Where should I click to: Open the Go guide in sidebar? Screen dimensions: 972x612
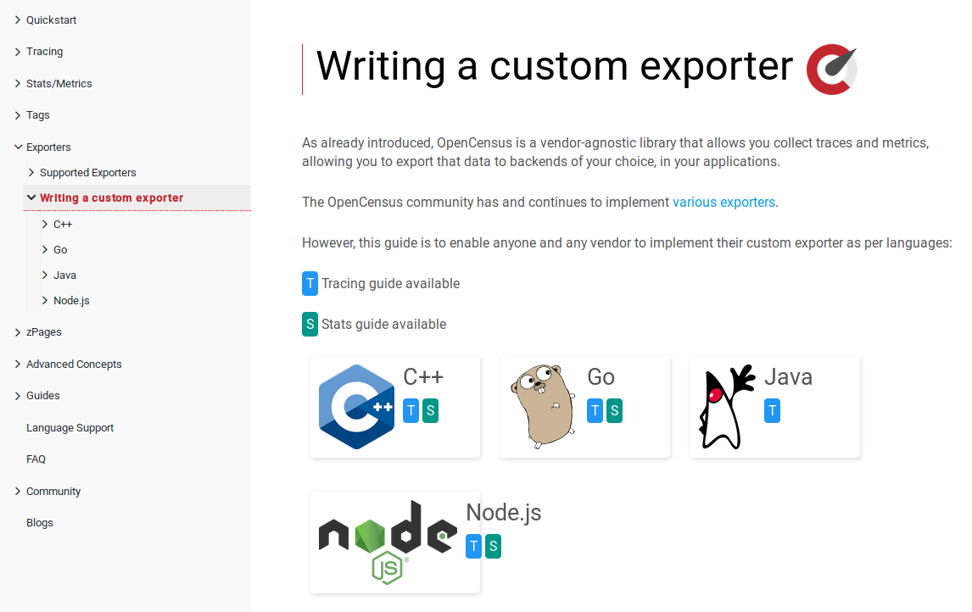(60, 249)
